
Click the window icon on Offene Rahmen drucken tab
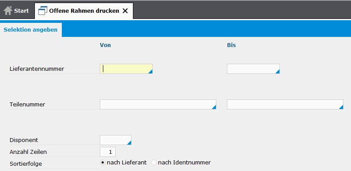[43, 11]
